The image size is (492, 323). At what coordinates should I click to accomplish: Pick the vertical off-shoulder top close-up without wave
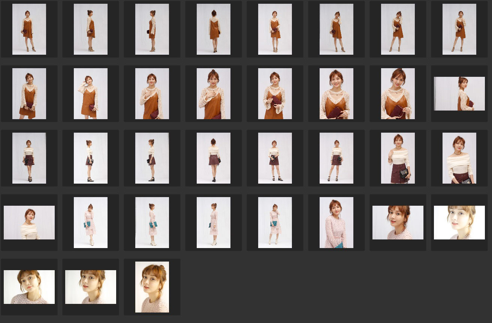pos(459,158)
